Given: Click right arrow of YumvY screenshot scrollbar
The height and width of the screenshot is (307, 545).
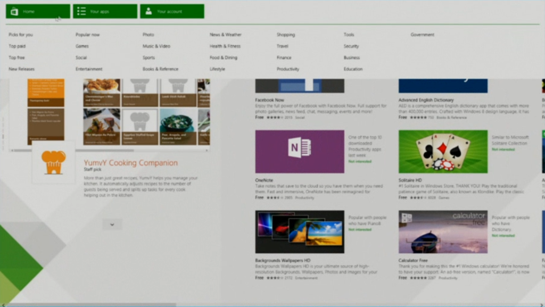Looking at the screenshot, I should [x=207, y=151].
